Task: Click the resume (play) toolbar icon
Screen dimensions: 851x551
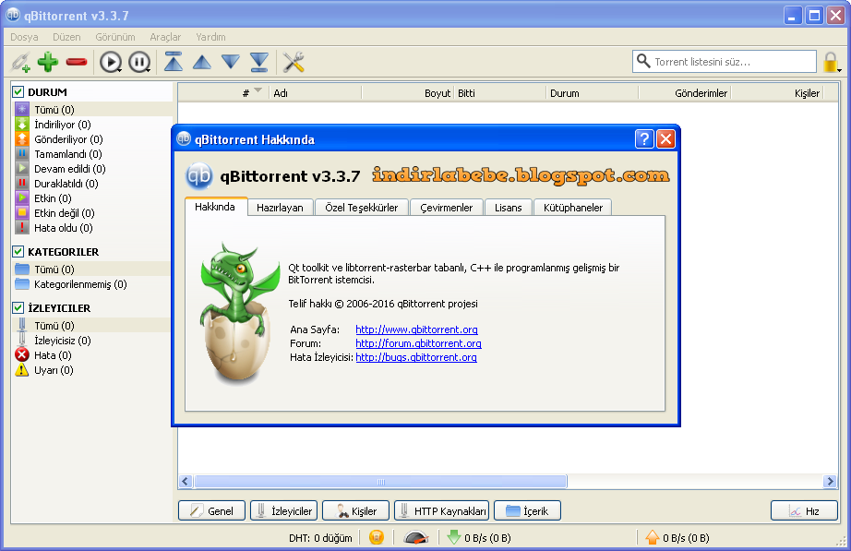Action: tap(111, 62)
